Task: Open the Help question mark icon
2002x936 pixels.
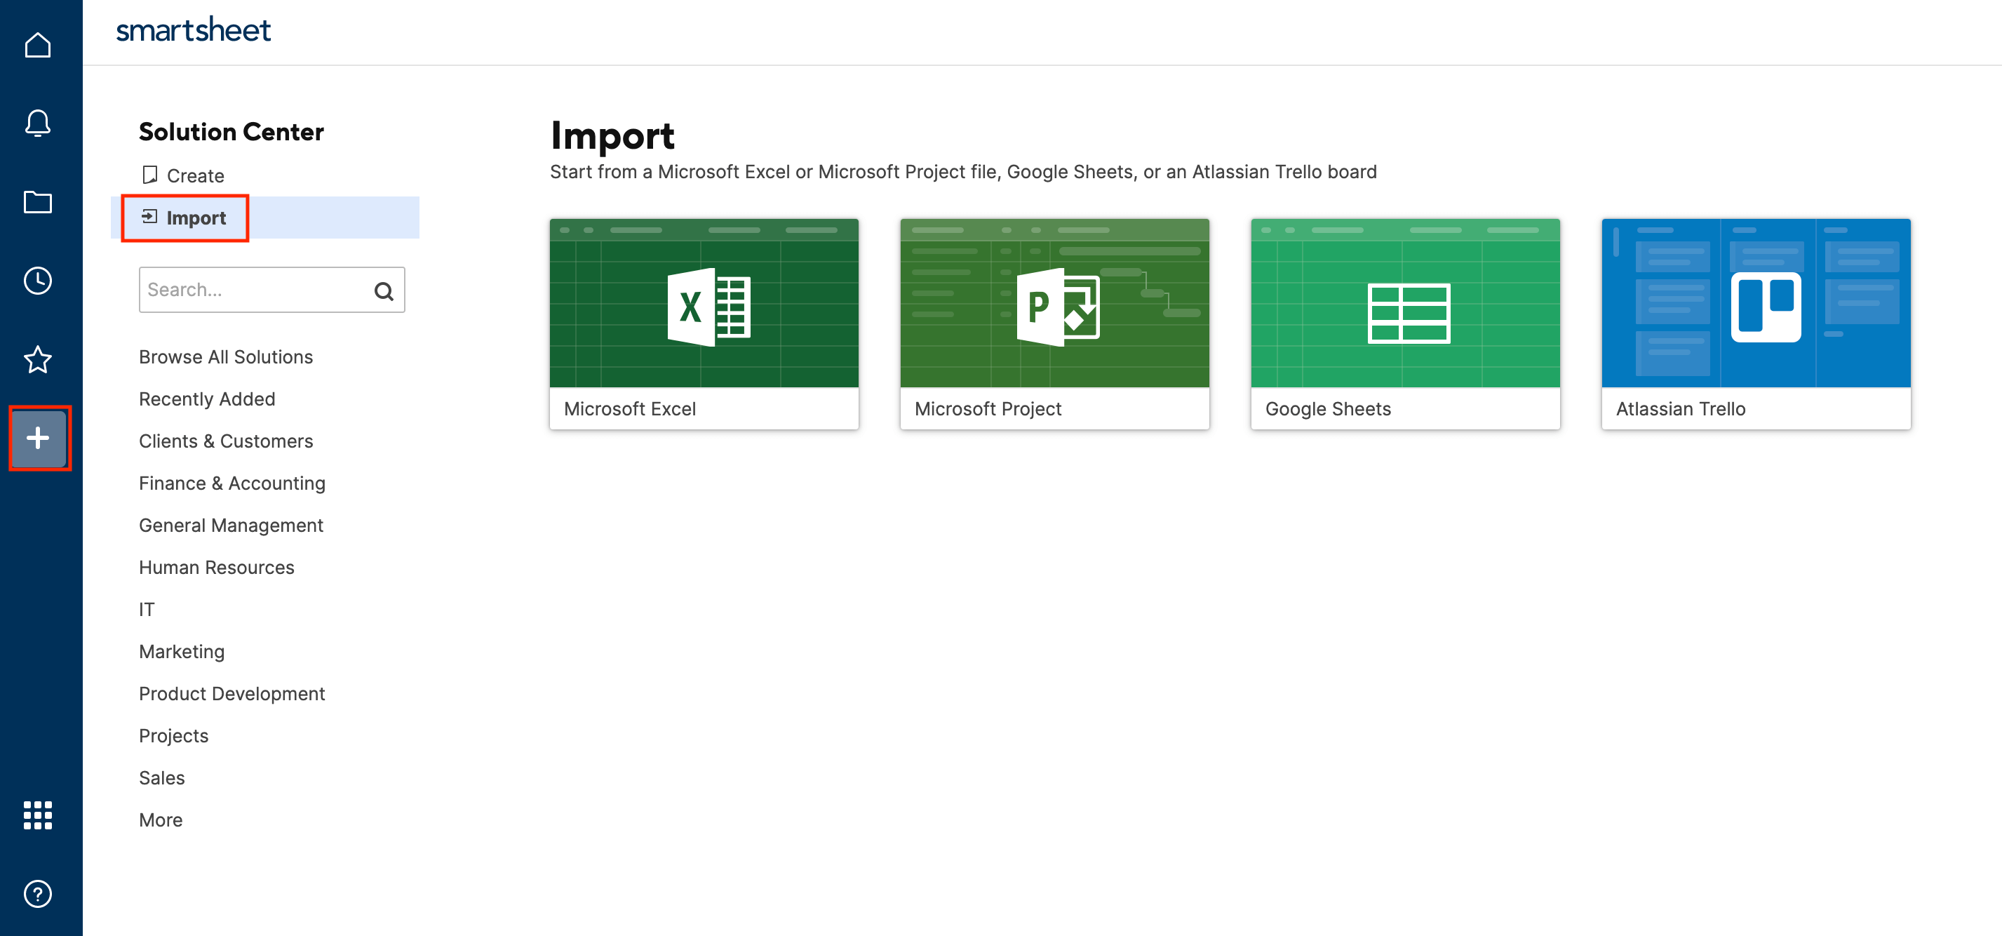Action: pyautogui.click(x=37, y=893)
